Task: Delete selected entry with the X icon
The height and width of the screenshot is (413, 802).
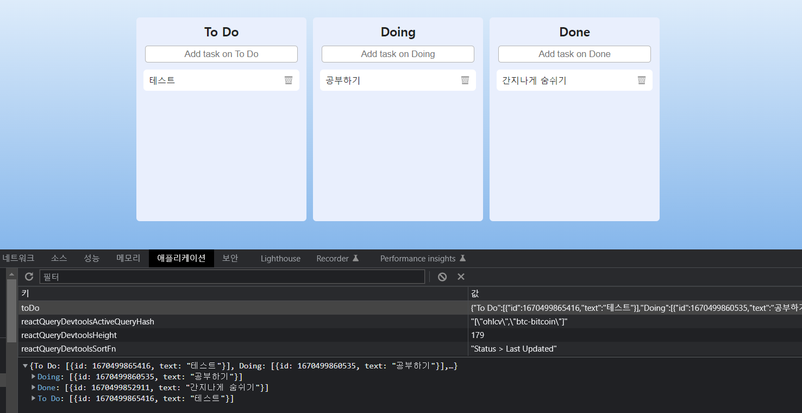Action: click(x=461, y=277)
